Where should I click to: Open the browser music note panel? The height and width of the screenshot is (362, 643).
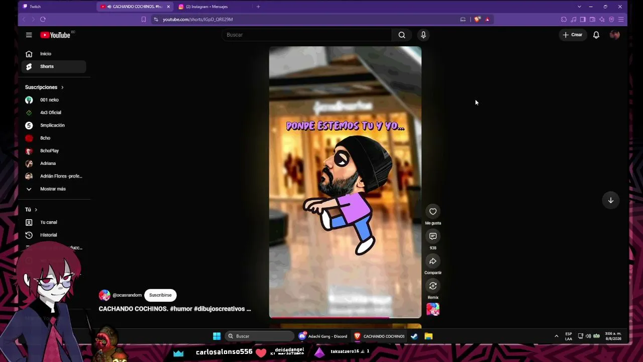point(573,19)
